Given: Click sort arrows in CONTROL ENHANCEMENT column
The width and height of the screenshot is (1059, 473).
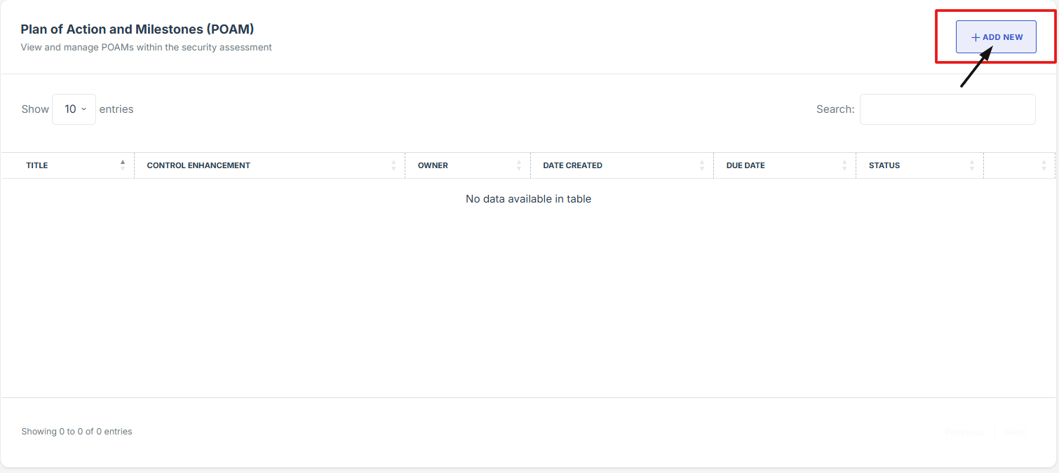Looking at the screenshot, I should (x=393, y=165).
